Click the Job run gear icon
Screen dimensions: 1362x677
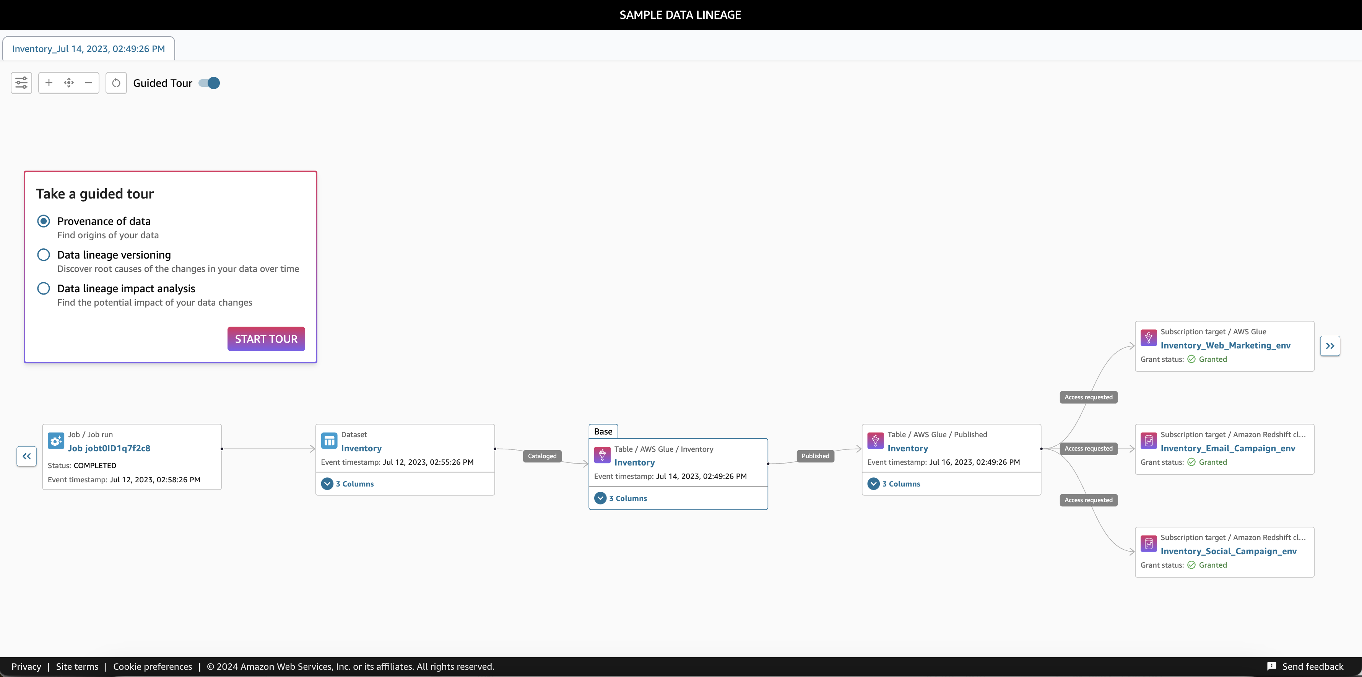[55, 441]
